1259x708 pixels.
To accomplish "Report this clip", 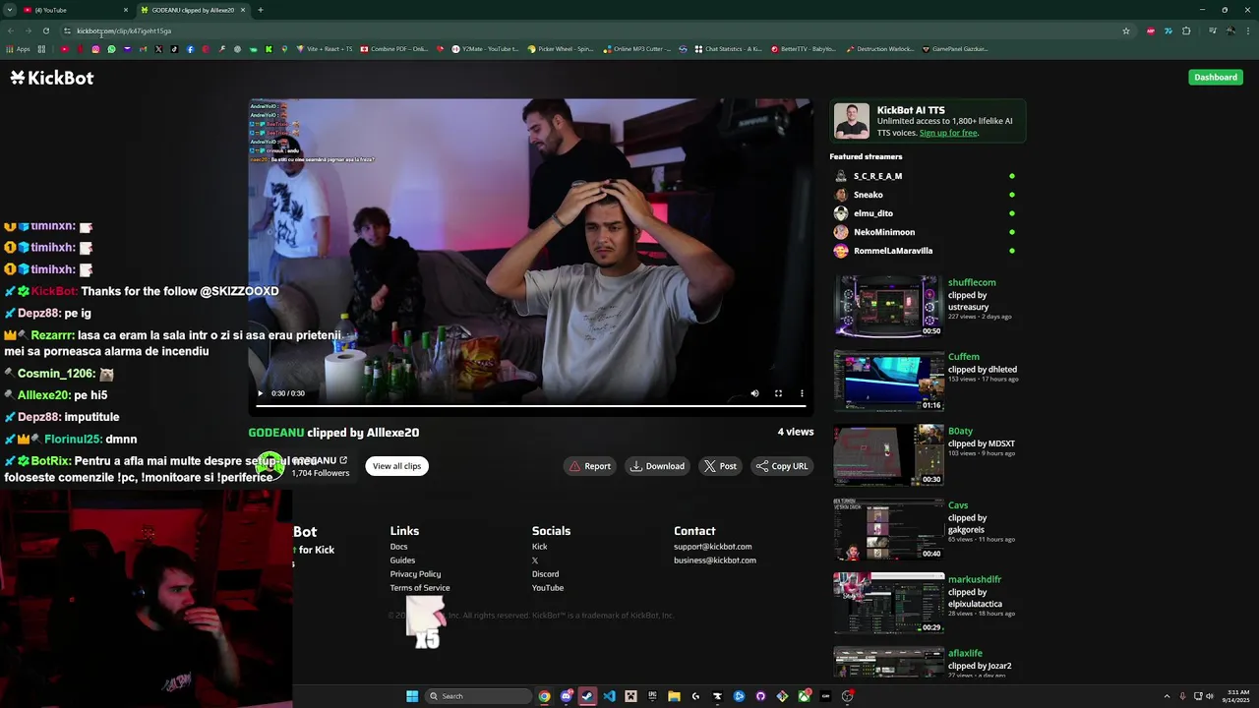I will 590,466.
